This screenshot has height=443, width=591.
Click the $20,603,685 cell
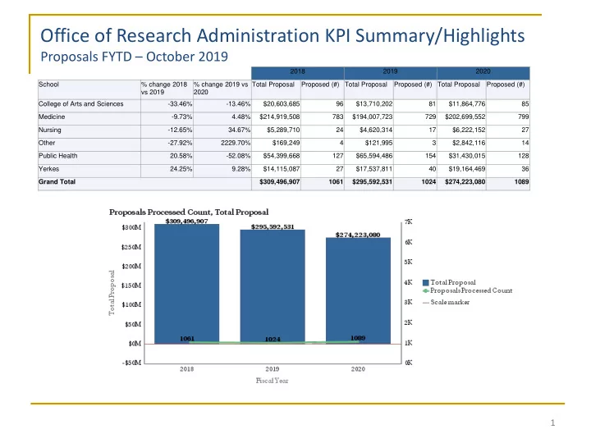(x=276, y=104)
